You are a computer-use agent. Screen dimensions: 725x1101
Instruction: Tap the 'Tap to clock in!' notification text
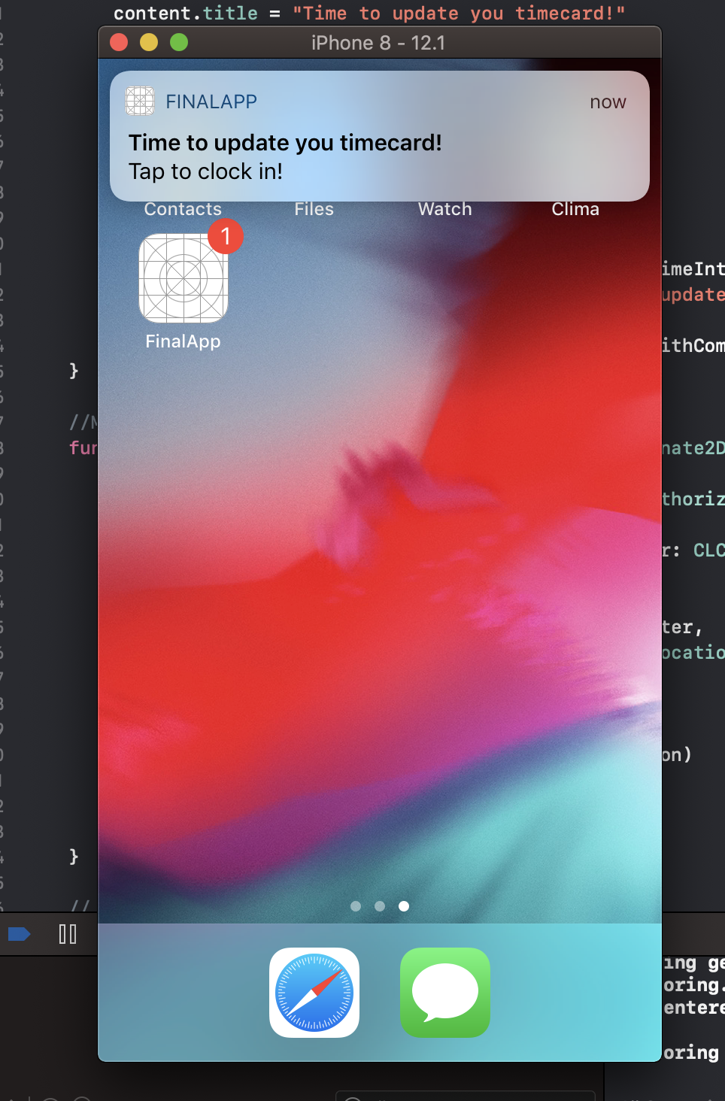[204, 171]
